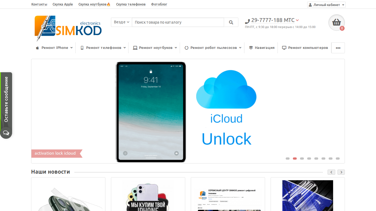The image size is (376, 211).
Task: Click the phone icon beside Ремонт телефонов
Action: 82,48
